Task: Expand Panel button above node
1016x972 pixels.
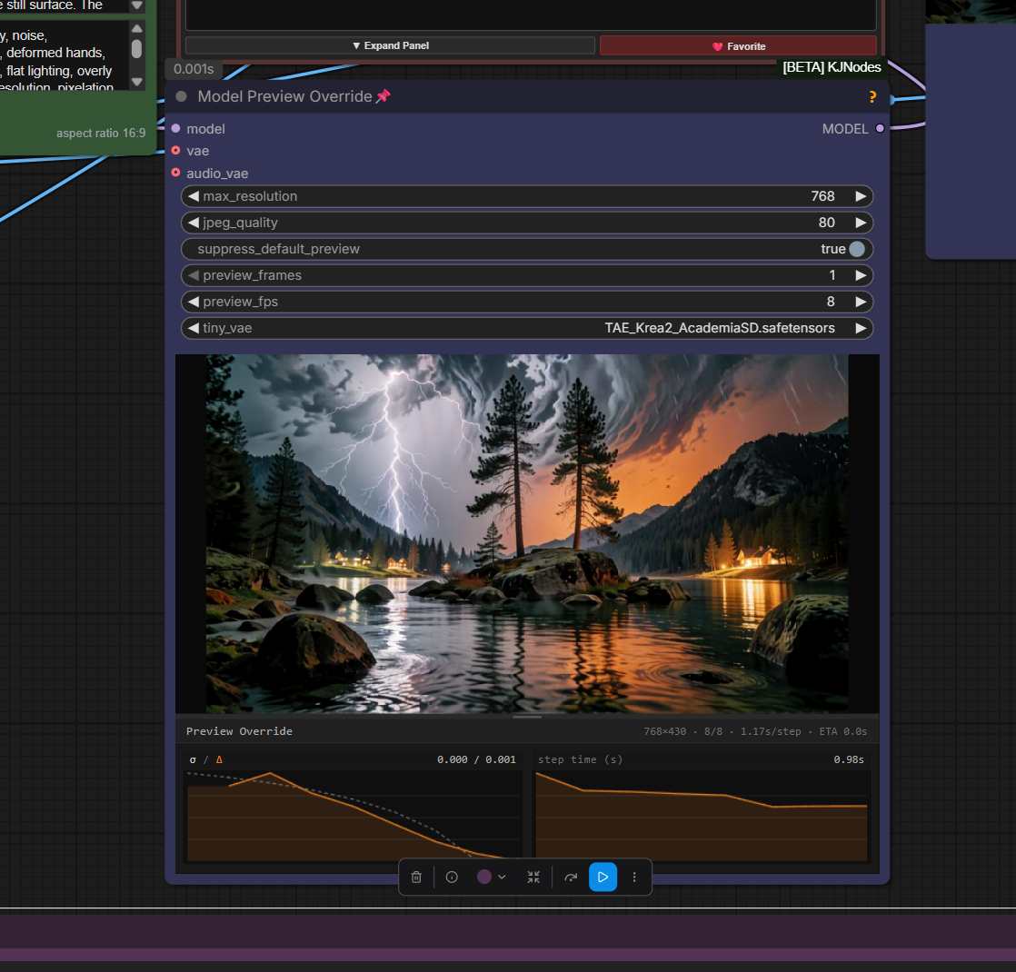Action: (390, 45)
